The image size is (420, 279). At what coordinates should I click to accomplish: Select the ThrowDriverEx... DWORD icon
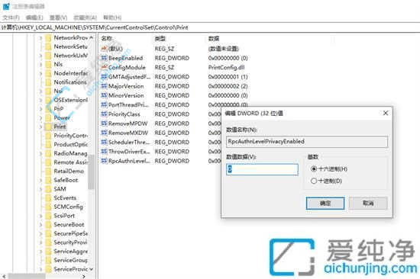(104, 152)
